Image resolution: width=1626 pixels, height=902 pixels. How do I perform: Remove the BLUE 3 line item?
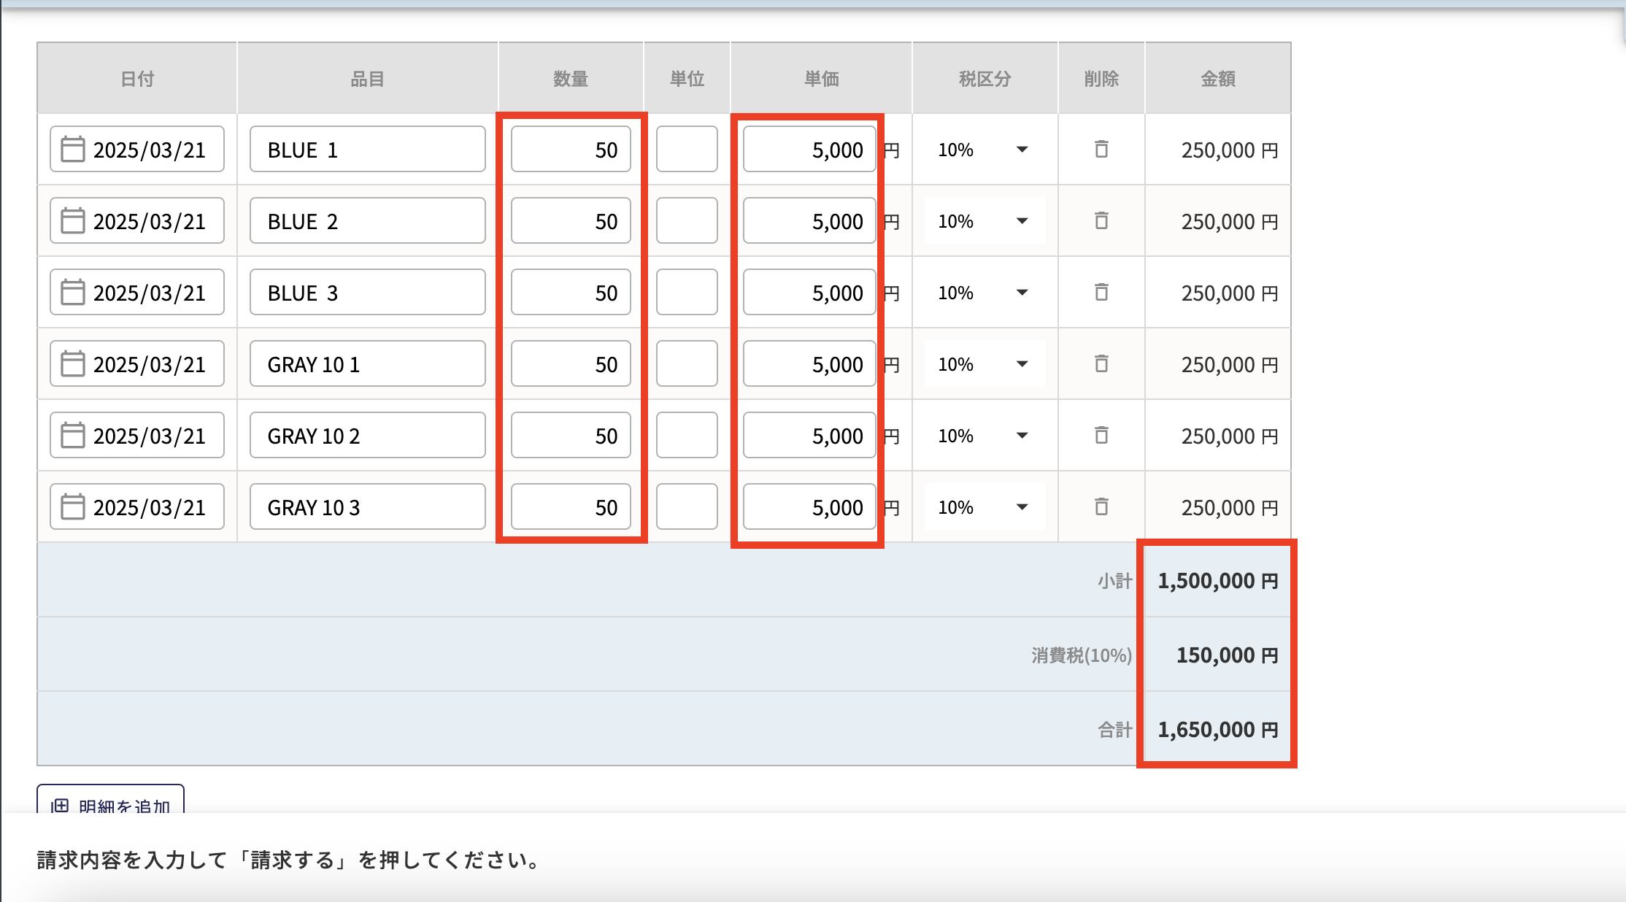click(1101, 292)
